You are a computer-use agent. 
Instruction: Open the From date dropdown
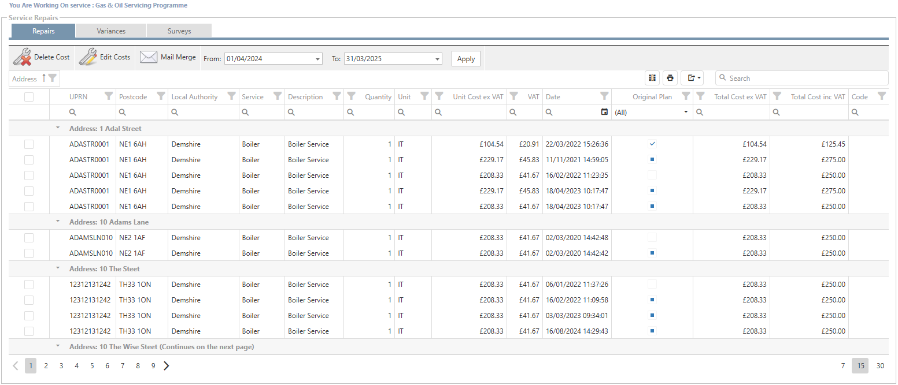coord(318,59)
